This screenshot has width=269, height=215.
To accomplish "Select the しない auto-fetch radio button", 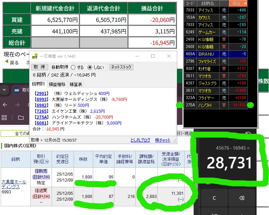I will tap(90, 67).
